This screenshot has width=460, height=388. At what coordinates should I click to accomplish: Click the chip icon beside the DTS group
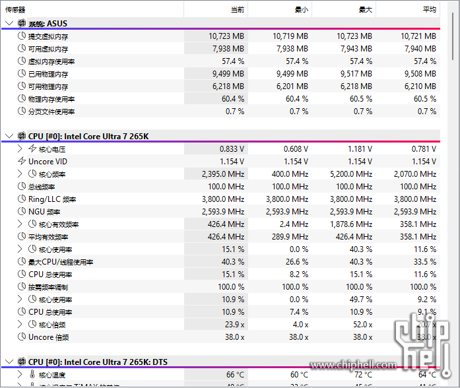[22, 362]
